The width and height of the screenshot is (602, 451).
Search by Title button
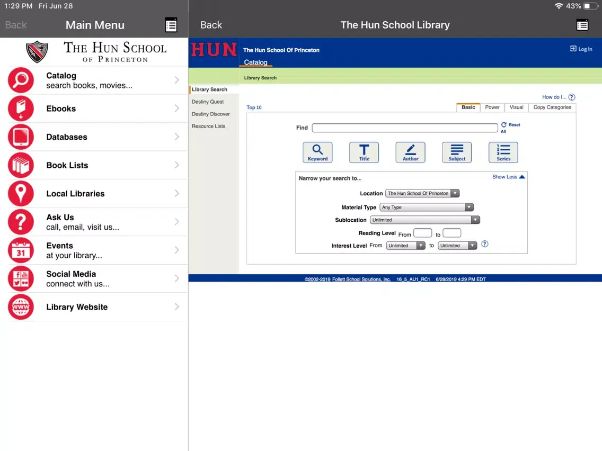(364, 152)
